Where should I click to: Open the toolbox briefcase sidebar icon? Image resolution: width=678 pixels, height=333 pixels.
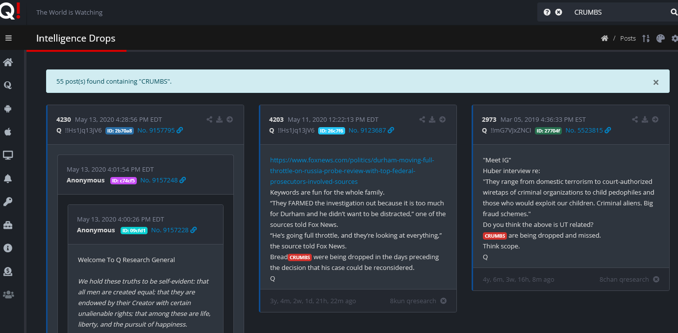point(8,225)
